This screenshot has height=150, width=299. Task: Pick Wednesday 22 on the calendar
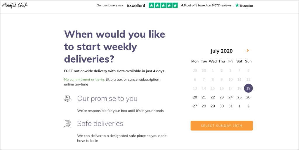click(x=213, y=97)
